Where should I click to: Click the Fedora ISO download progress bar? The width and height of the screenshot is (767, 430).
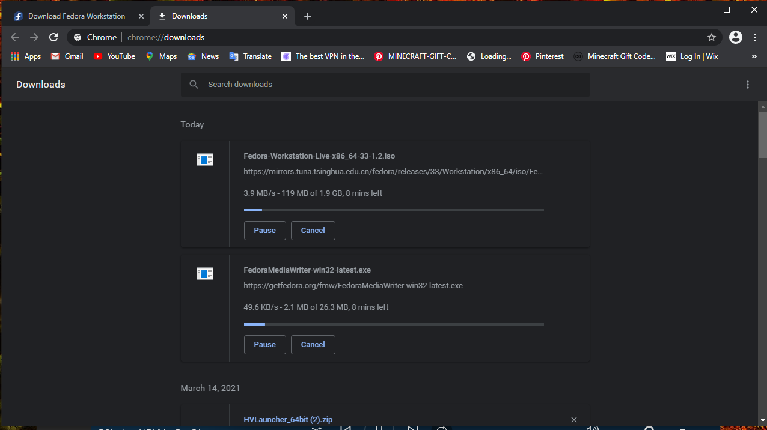(x=394, y=210)
